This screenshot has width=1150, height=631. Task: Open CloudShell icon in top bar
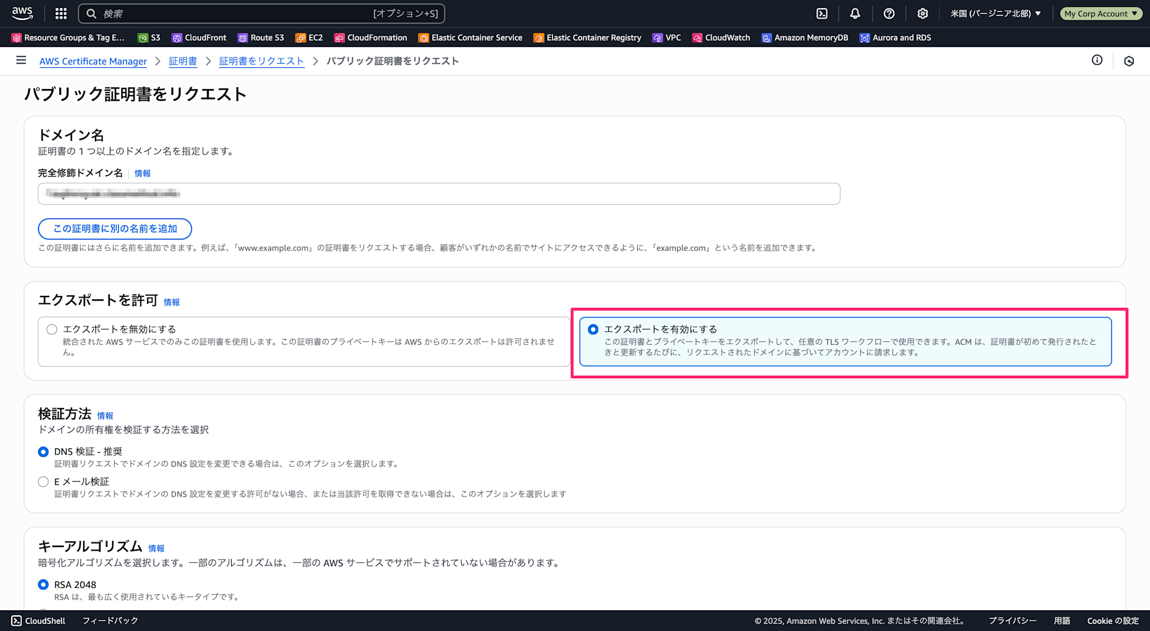[x=822, y=14]
